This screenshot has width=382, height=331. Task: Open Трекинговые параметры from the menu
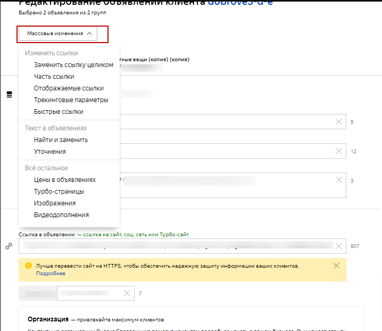pos(71,100)
